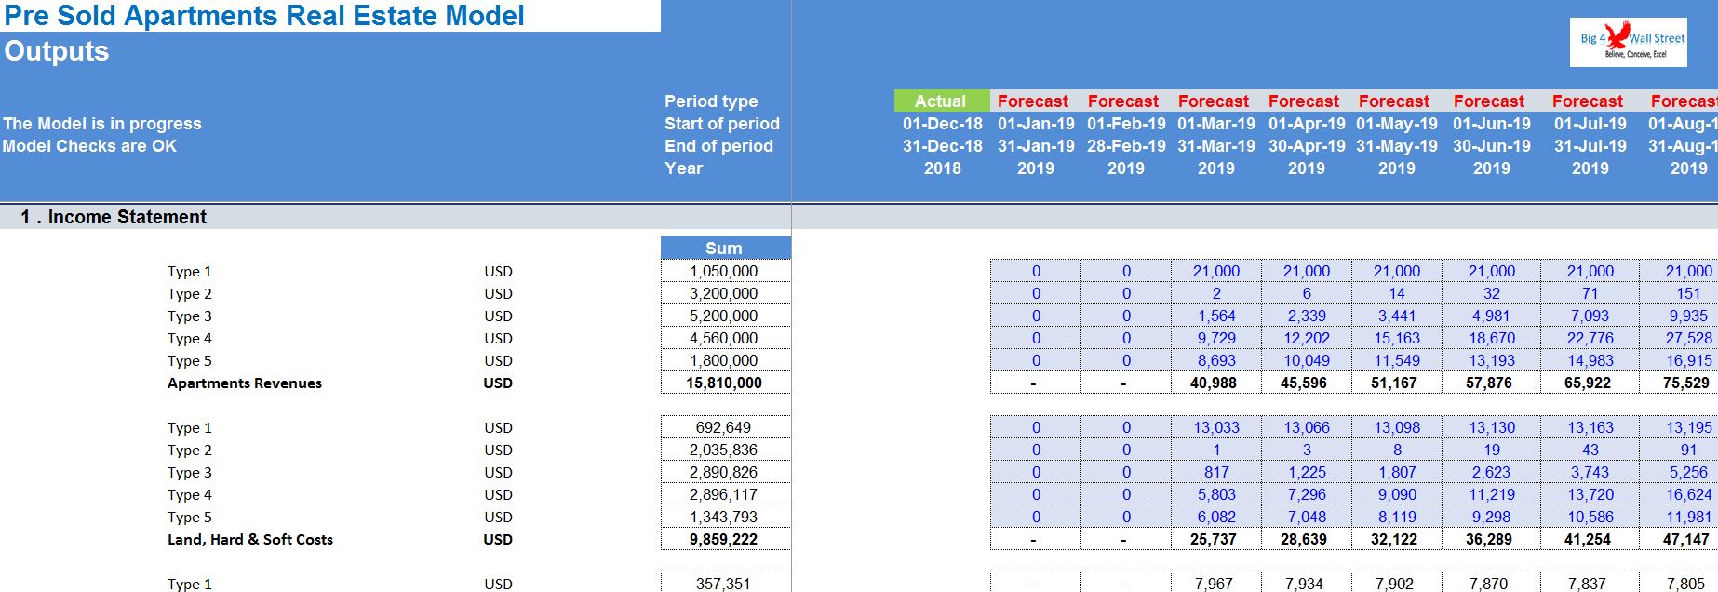The image size is (1718, 592).
Task: Select the 31-Dec-18 end of period cell
Action: click(942, 146)
